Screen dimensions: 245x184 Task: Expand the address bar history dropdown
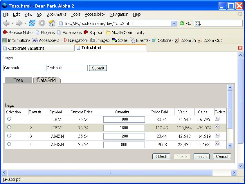coord(174,23)
